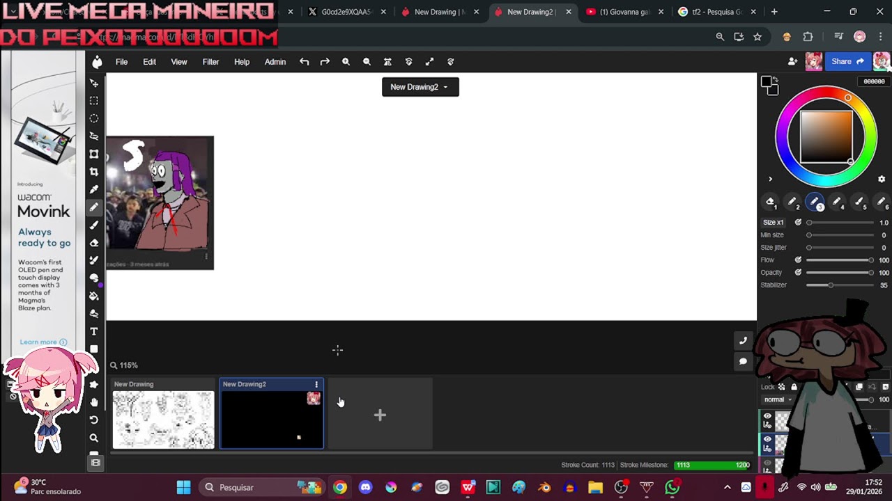Select the ellipse selection tool
892x501 pixels.
pos(94,118)
